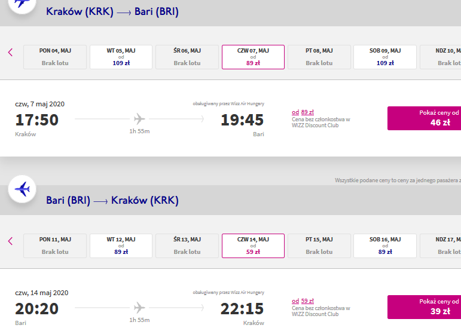Open the 'od 89 zł' price link

(303, 112)
